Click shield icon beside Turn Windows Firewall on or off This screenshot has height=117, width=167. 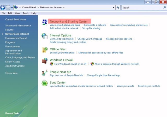coord(52,64)
